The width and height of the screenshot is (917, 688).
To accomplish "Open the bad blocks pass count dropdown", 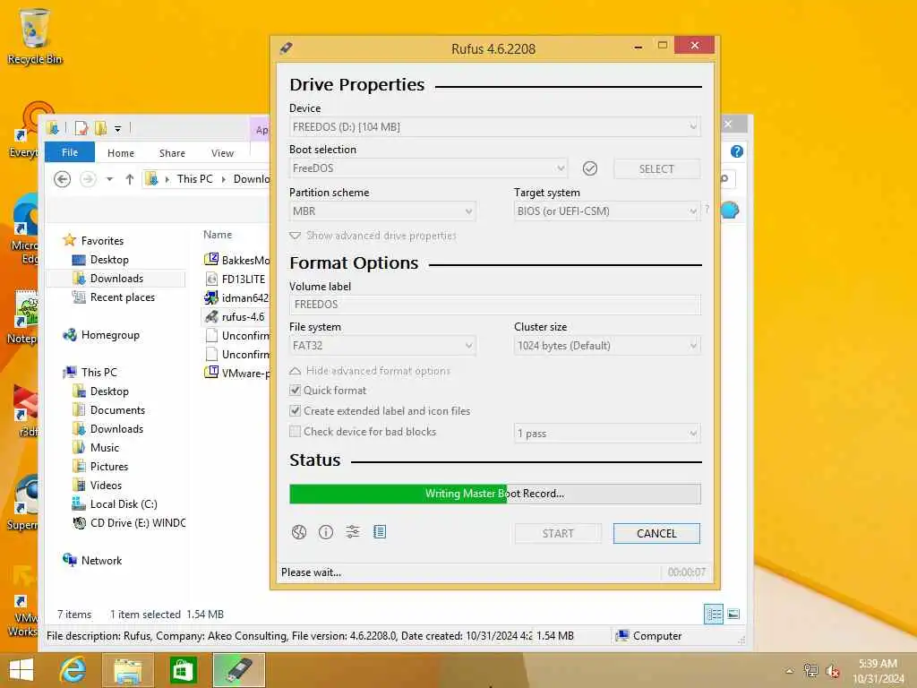I will [607, 434].
